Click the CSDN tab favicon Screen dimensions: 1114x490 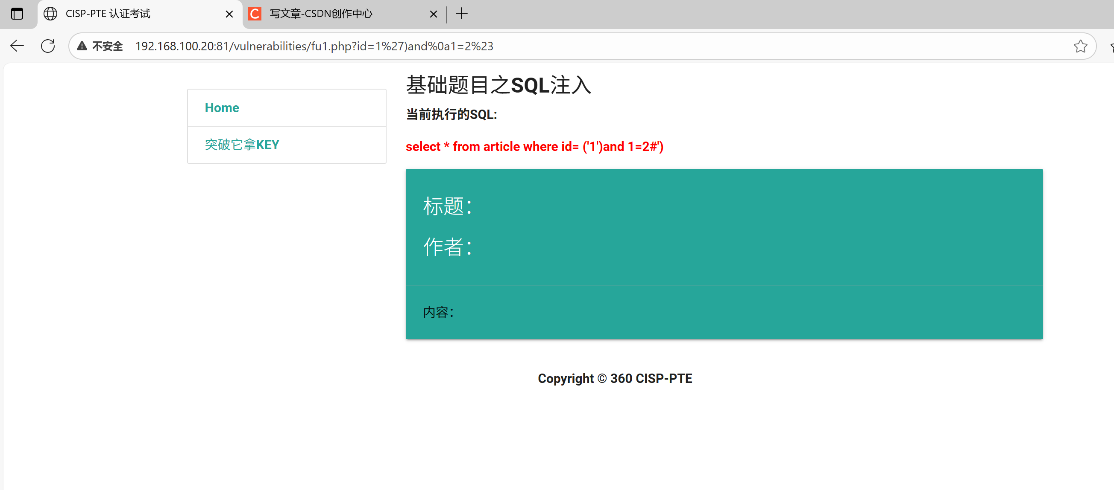255,14
